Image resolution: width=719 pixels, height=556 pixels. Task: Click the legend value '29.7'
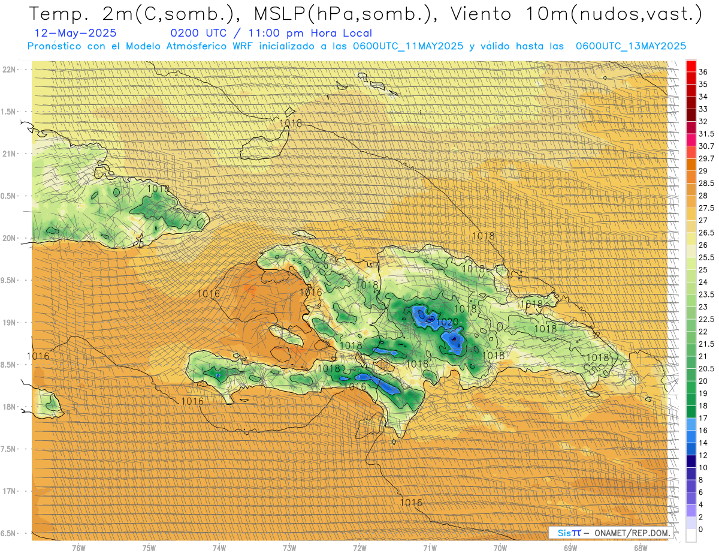pos(706,158)
